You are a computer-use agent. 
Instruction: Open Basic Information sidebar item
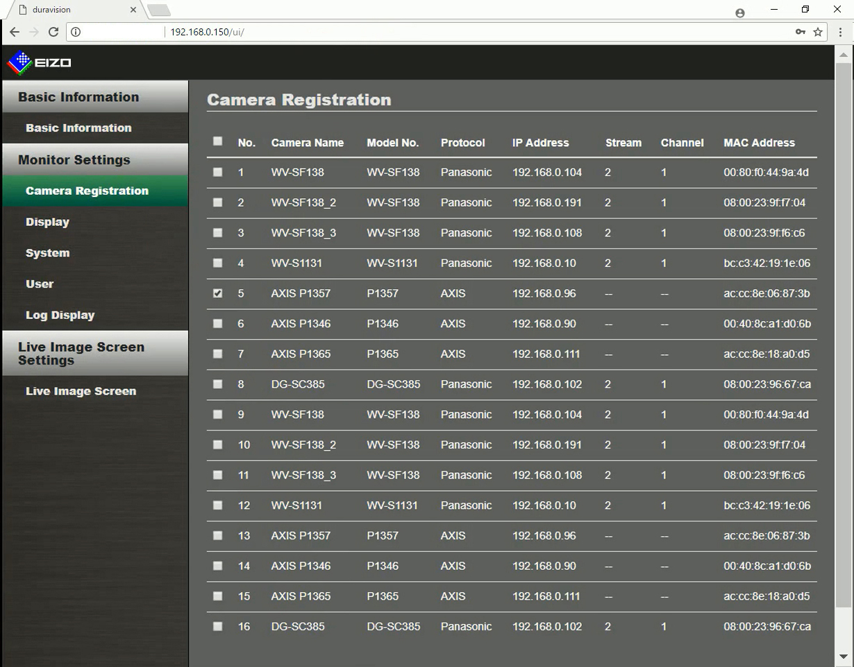pyautogui.click(x=95, y=128)
